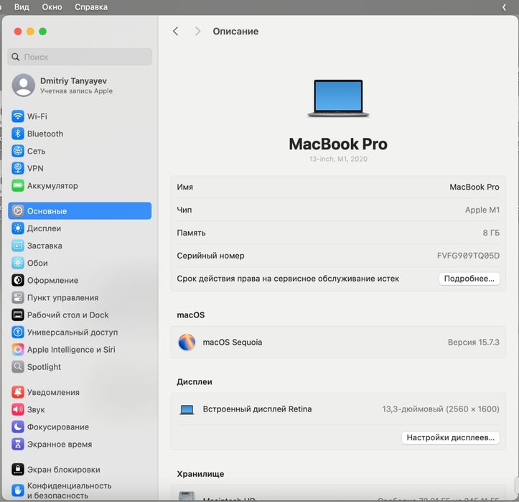Open Apple Intelligence и Siri icon

pyautogui.click(x=17, y=349)
